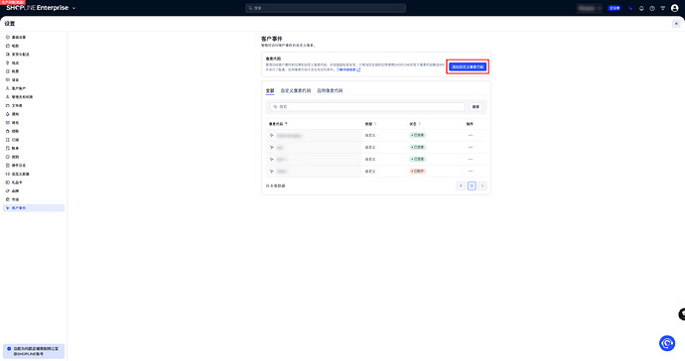Expand the SHOPLINE Enterprise store switcher chevron

coord(73,8)
